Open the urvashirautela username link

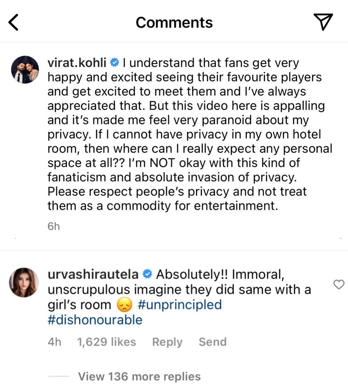click(93, 275)
